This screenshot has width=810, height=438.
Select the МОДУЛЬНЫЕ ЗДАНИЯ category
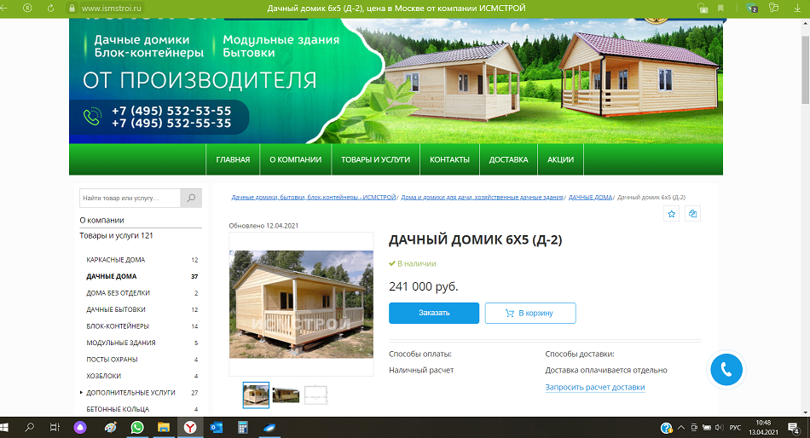tap(121, 343)
